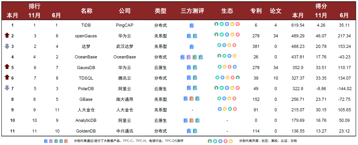Click the red graduation cap icon in openGauss row
The width and height of the screenshot is (358, 145).
238,34
